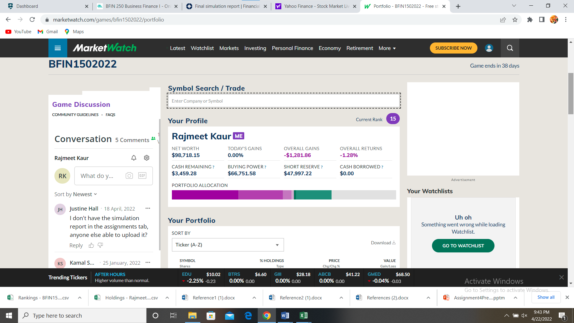Open the Gmail bookmark
This screenshot has height=323, width=574.
click(x=48, y=32)
